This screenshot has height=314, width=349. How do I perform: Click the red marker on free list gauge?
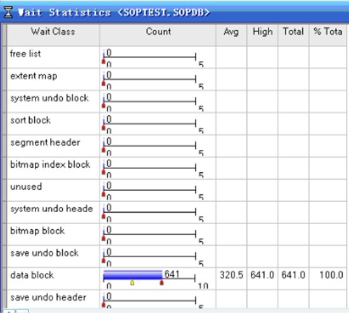tap(103, 61)
